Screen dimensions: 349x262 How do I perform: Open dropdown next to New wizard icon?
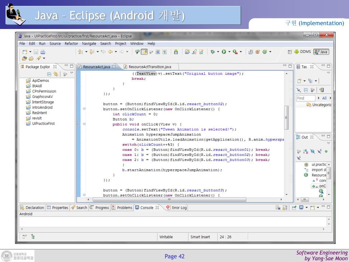coord(30,52)
